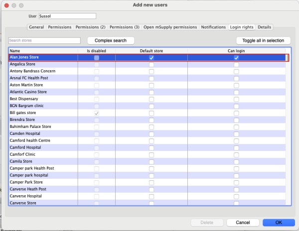Cancel adding the new user
The height and width of the screenshot is (231, 299).
click(243, 222)
